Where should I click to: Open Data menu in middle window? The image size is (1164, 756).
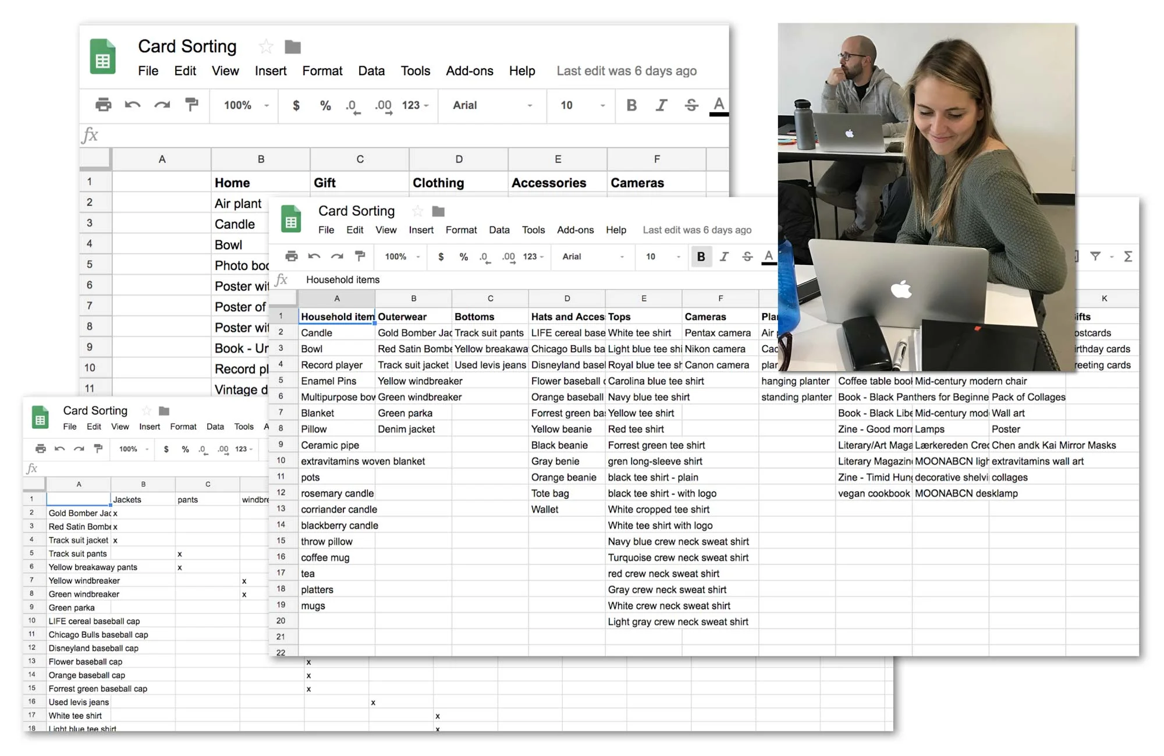click(499, 230)
